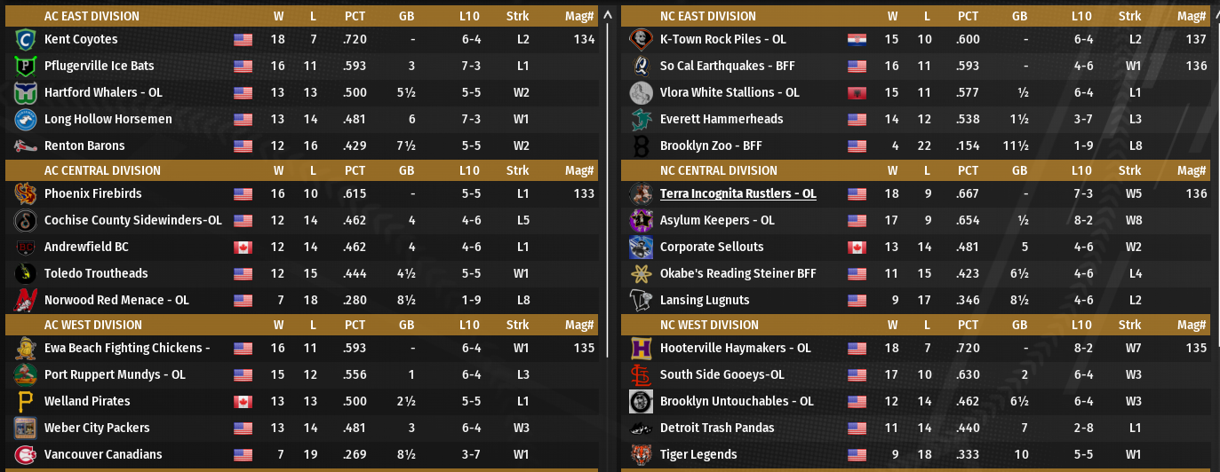Click the PCT column header in AC Central
The width and height of the screenshot is (1220, 472).
point(355,170)
